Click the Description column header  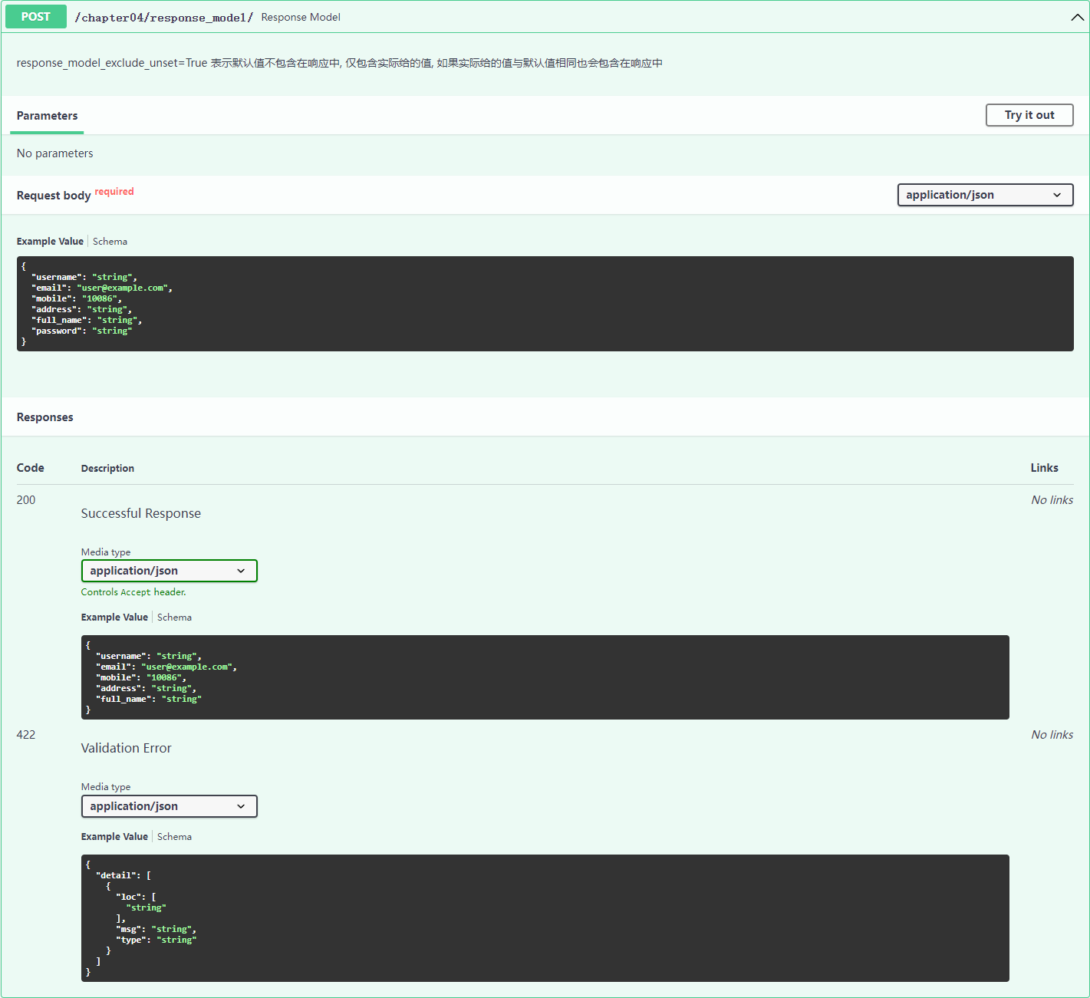point(107,468)
